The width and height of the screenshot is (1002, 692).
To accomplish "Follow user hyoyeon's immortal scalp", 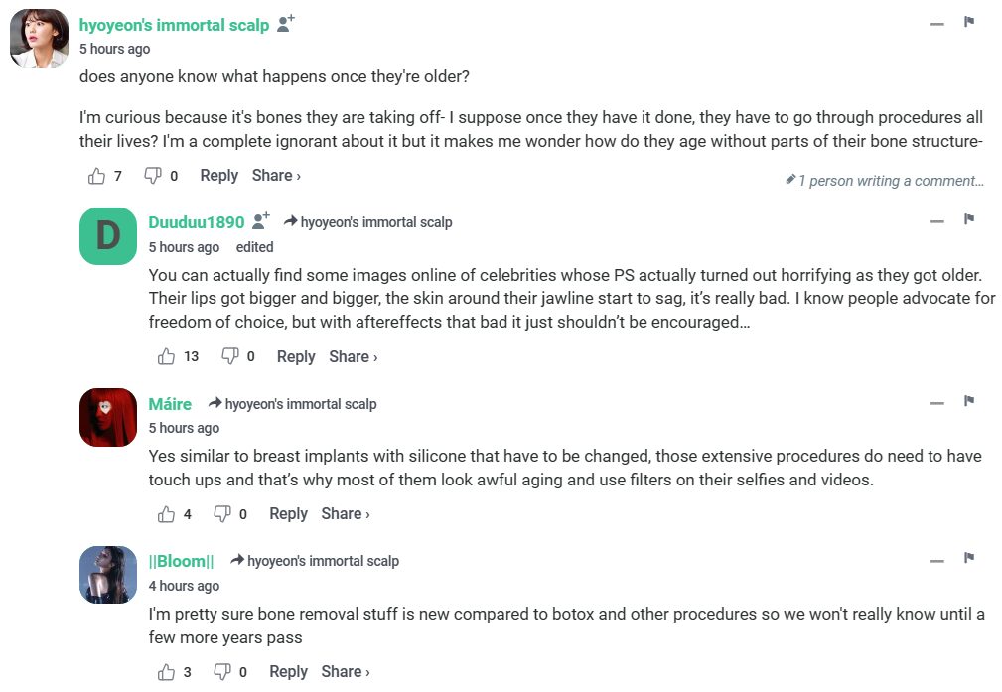I will [x=286, y=24].
